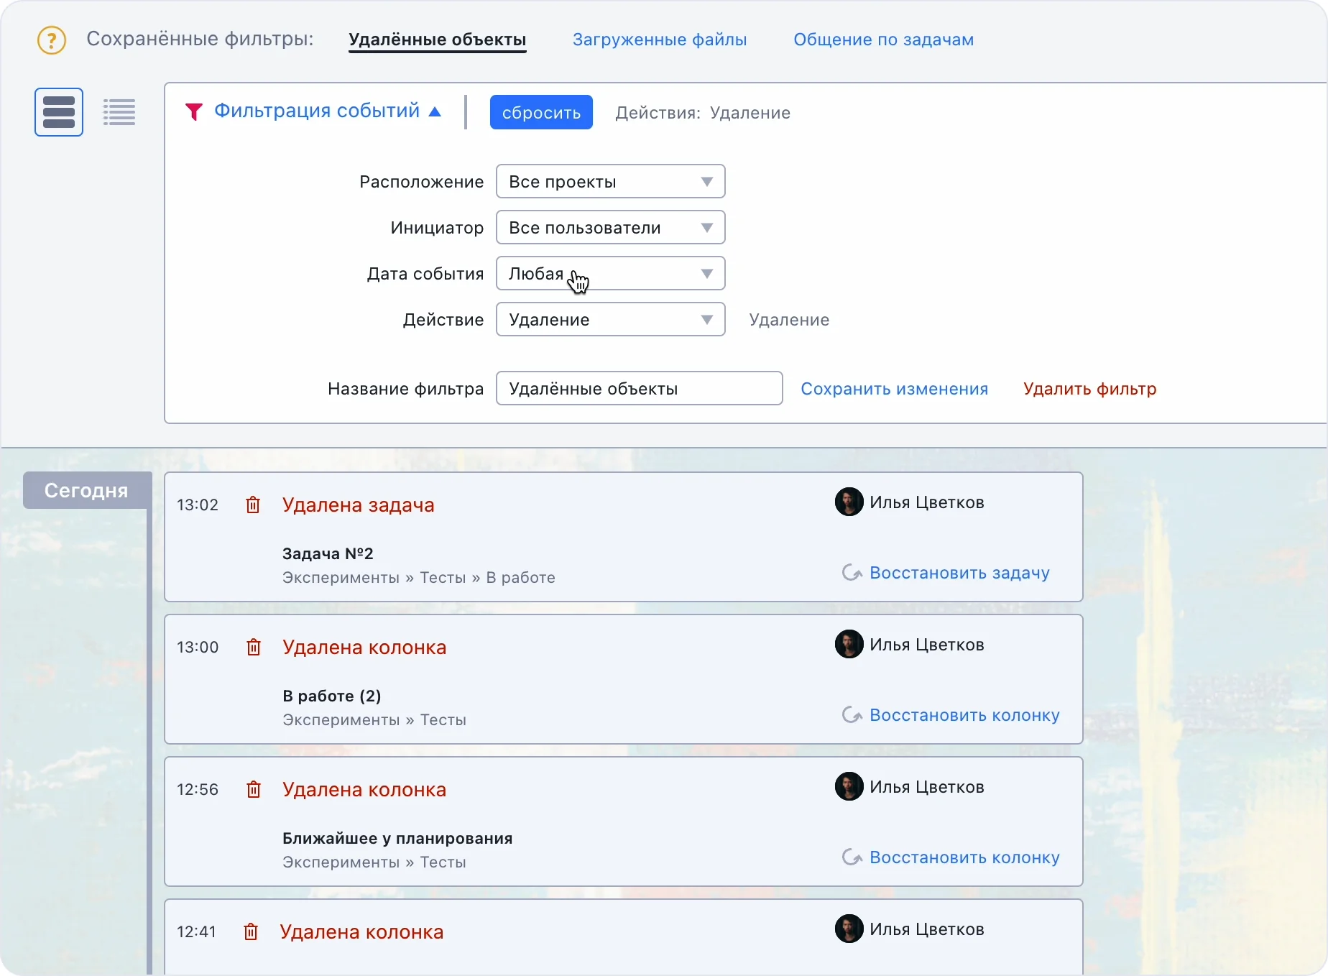The height and width of the screenshot is (976, 1328).
Task: Open the Загруженные файлы saved filter
Action: click(659, 40)
